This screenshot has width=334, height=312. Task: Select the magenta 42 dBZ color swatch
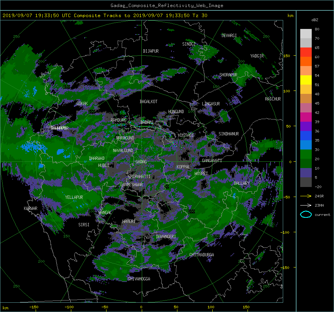click(x=306, y=117)
